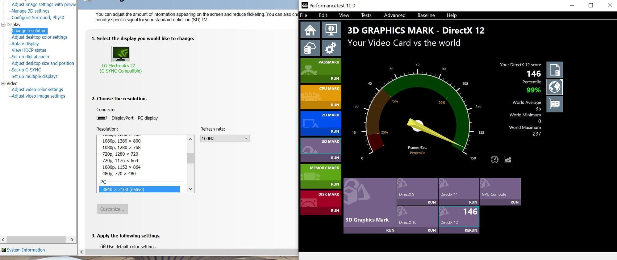
Task: Click RERUN on DirectX 12 tile
Action: pos(471,230)
